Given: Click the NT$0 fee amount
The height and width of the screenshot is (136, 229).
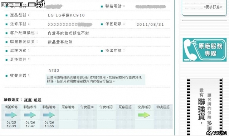Looking at the screenshot, I should [x=54, y=70].
